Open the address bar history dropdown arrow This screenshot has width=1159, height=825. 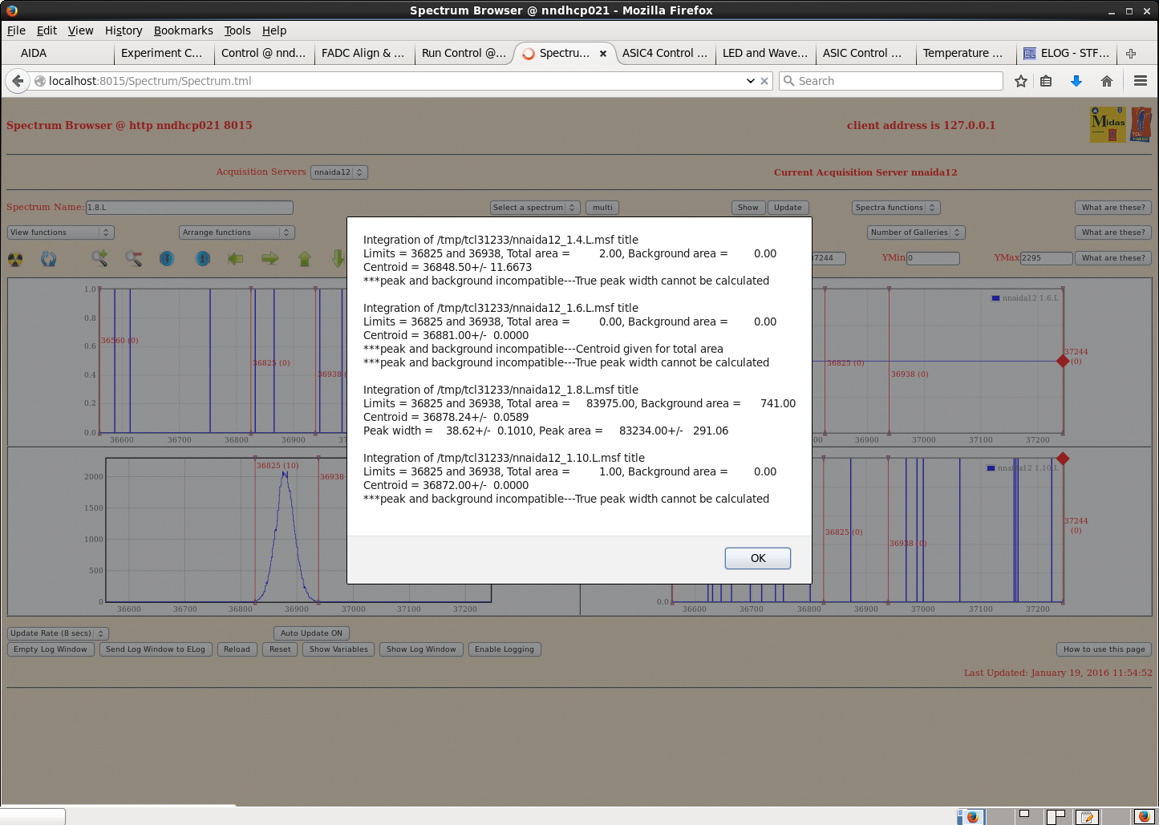click(751, 81)
